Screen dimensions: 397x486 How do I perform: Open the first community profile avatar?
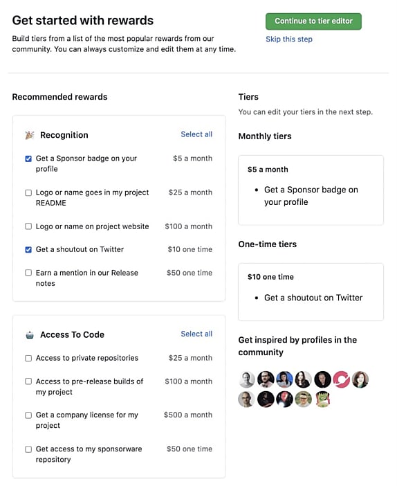pos(246,379)
